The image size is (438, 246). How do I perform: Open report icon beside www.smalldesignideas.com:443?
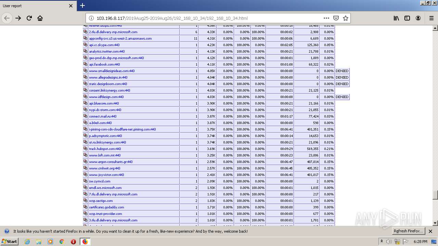coord(86,71)
